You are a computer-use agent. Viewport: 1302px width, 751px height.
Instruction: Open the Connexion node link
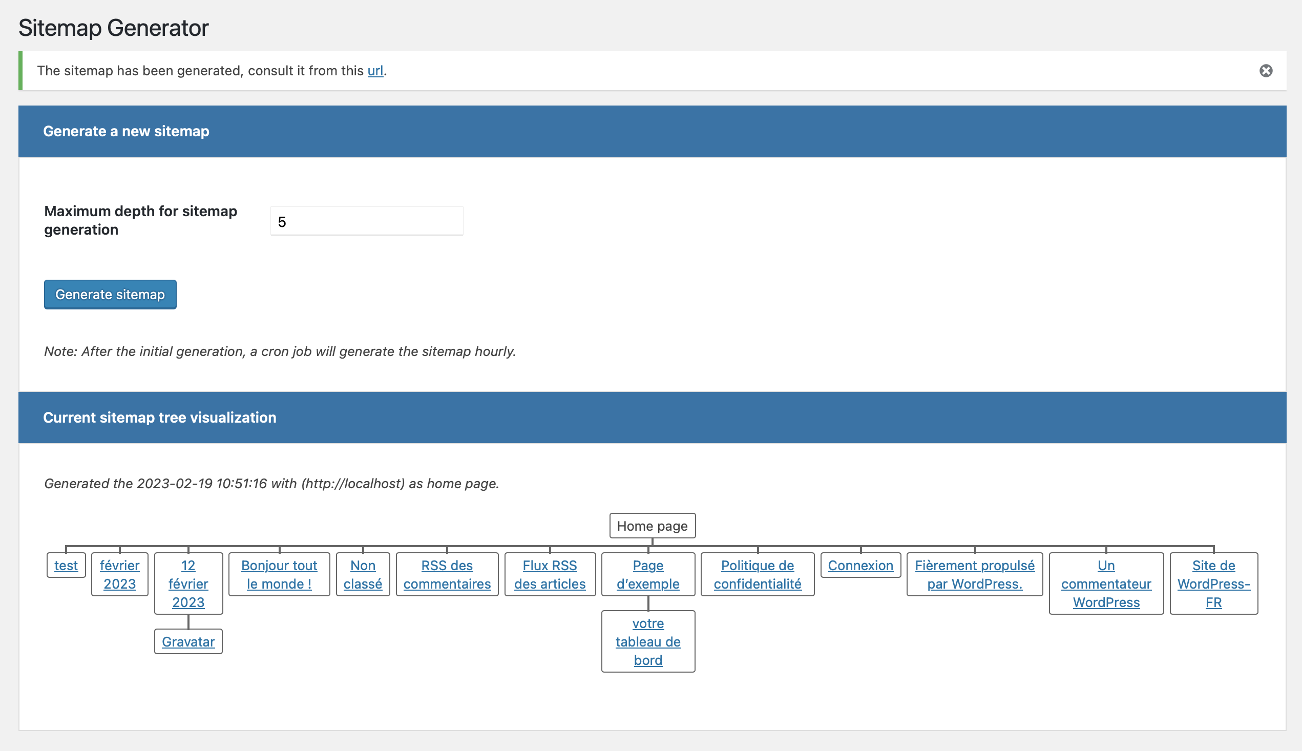pyautogui.click(x=860, y=566)
